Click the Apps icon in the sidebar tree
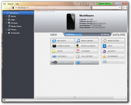This screenshot has height=105, width=131. point(9,20)
